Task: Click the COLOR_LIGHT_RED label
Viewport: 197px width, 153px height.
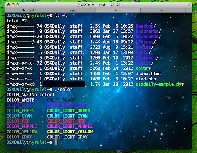Action: (x=66, y=121)
